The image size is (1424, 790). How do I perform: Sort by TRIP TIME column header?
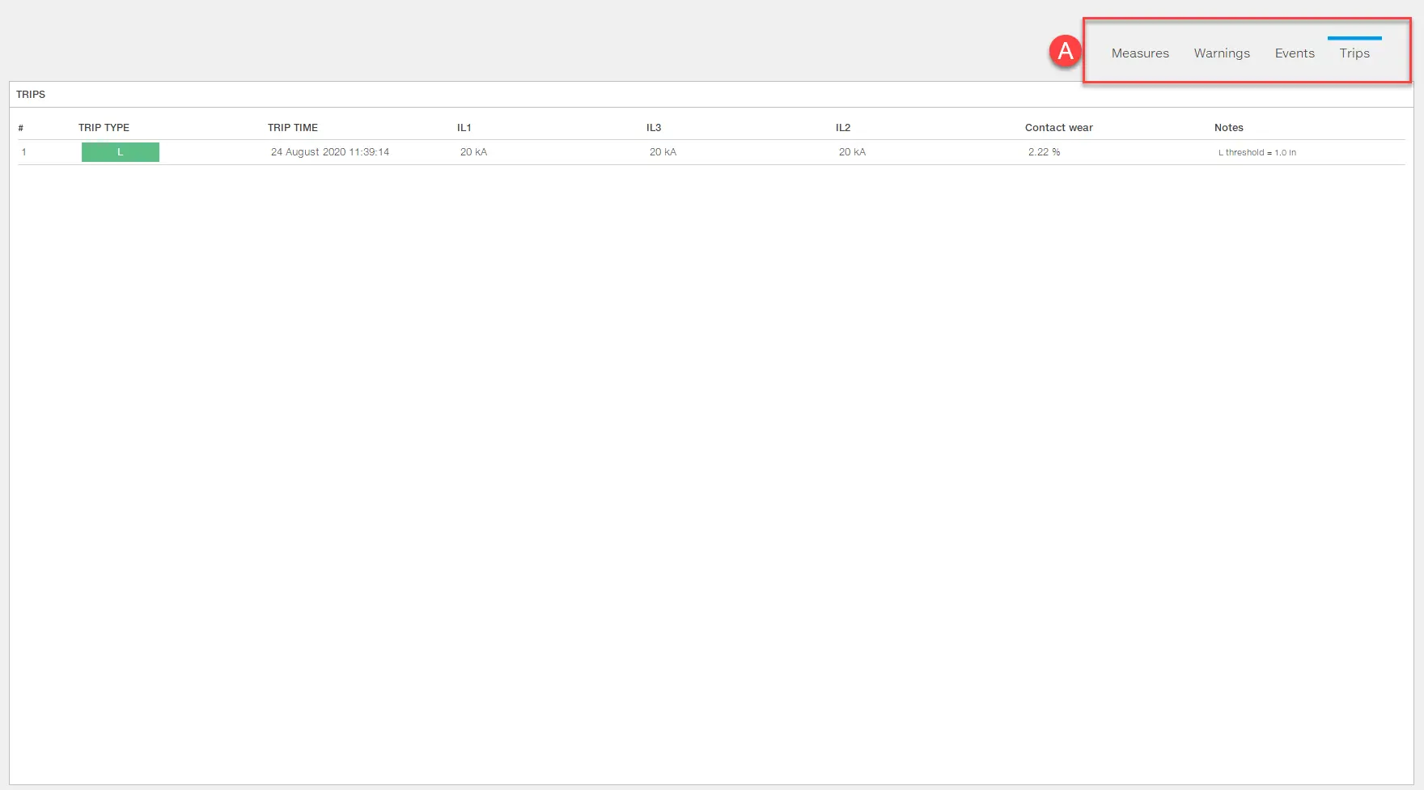[292, 128]
